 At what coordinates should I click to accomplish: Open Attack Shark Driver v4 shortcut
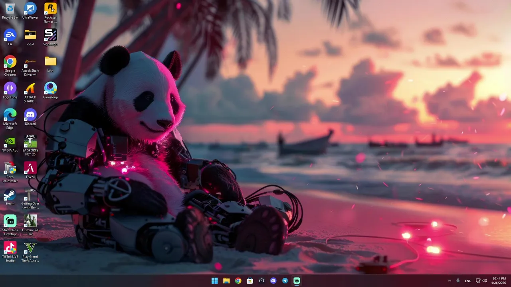click(x=30, y=66)
